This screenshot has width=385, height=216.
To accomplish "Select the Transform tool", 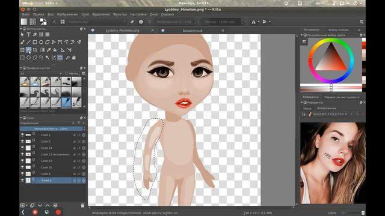I will click(22, 50).
